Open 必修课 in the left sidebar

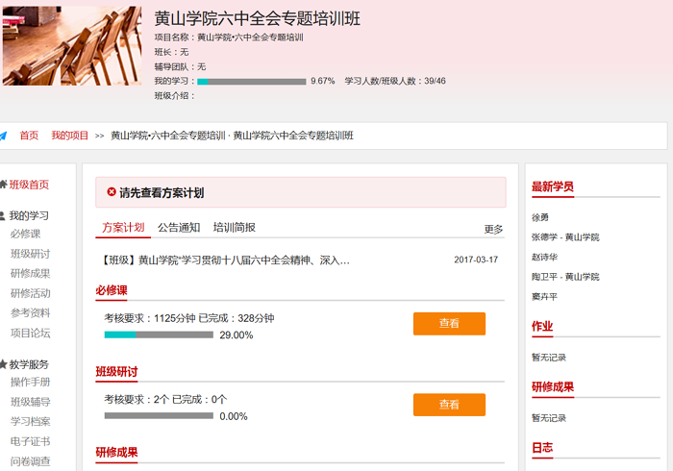tap(26, 234)
